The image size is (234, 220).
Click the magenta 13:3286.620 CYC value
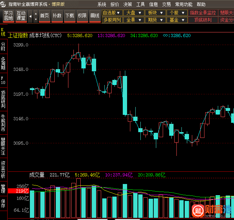111,36
